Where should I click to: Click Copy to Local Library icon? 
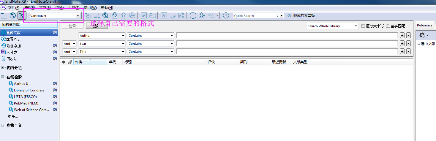coord(88,15)
